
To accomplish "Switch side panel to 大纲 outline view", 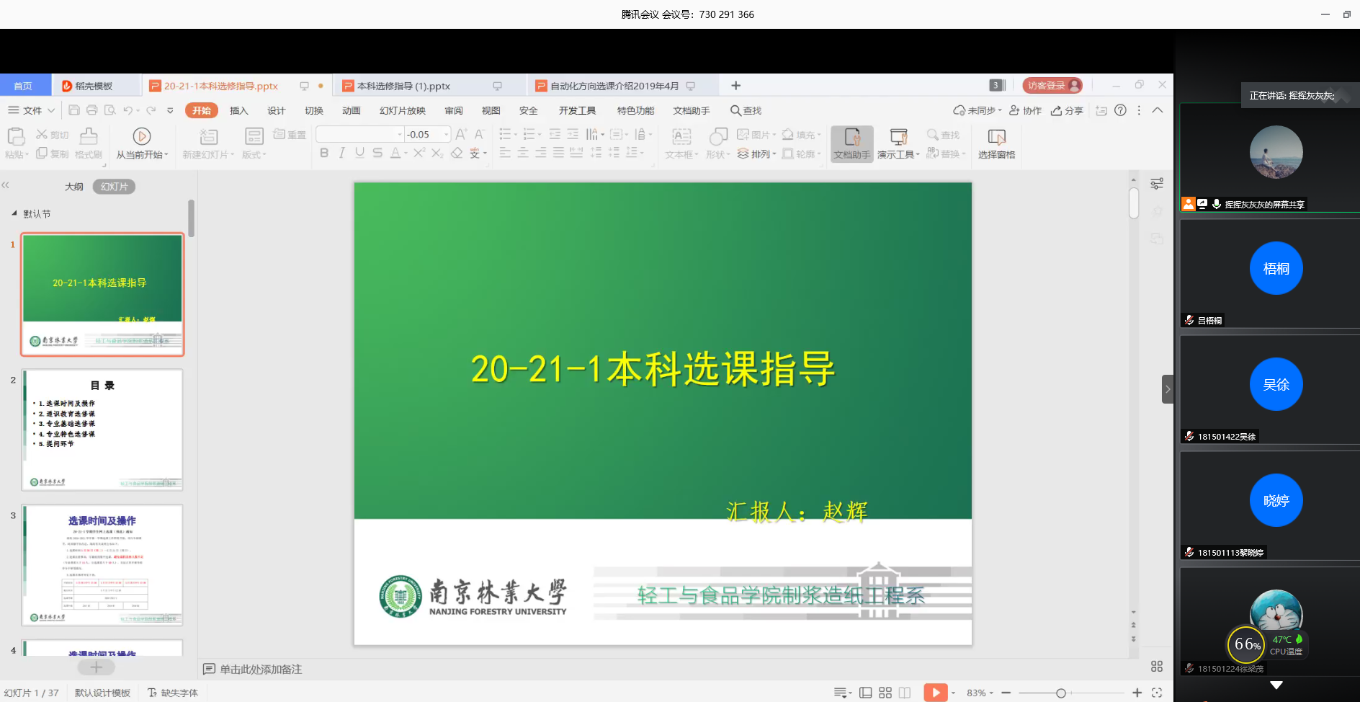I will tap(74, 187).
